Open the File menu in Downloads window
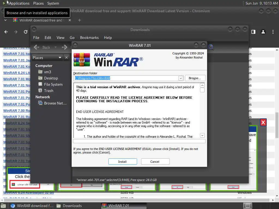This screenshot has width=279, height=209. [36, 38]
